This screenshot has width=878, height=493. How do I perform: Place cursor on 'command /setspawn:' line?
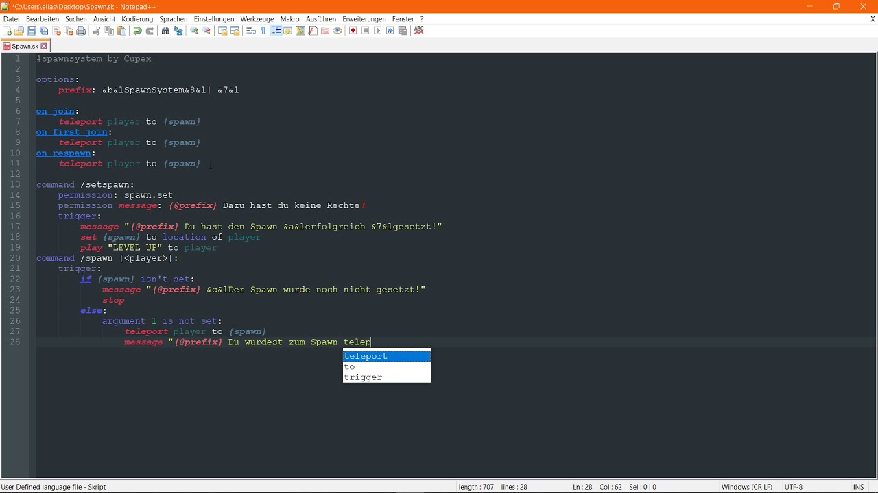pos(86,185)
